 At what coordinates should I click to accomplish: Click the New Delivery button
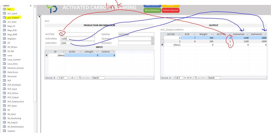point(152,10)
